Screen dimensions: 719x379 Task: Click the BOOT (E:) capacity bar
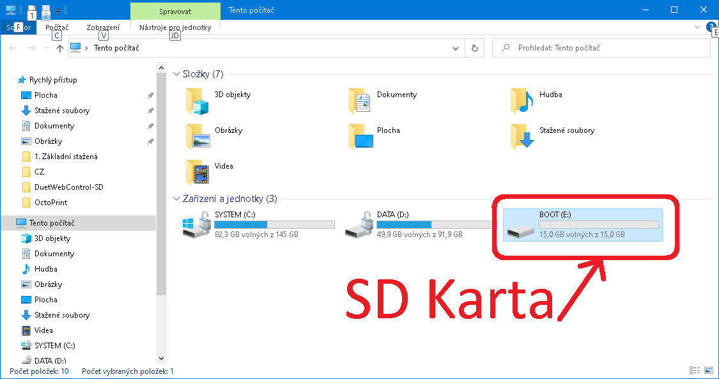tap(599, 224)
